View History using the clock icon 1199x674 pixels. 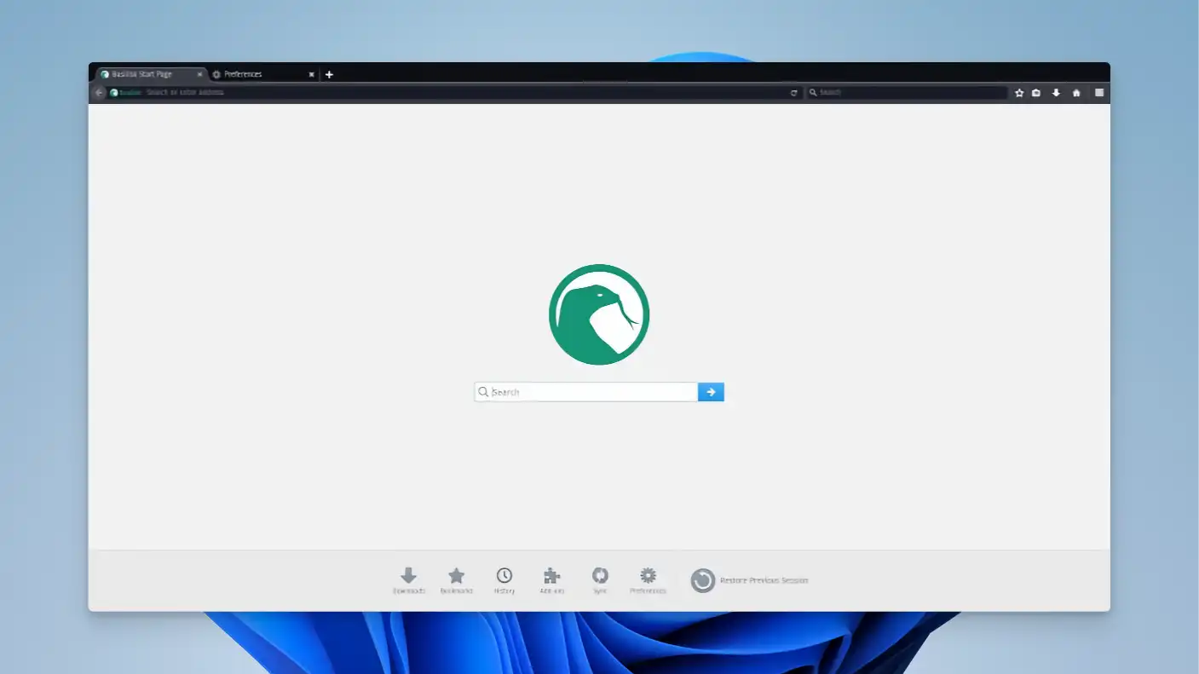click(504, 579)
